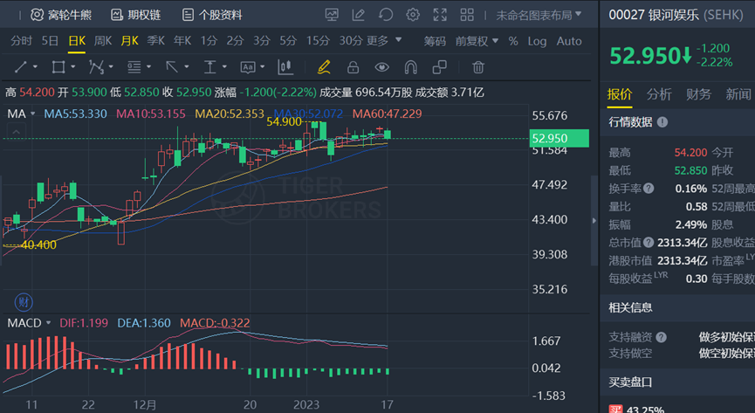Open the 新闻 news tab
The height and width of the screenshot is (413, 755).
pos(738,94)
